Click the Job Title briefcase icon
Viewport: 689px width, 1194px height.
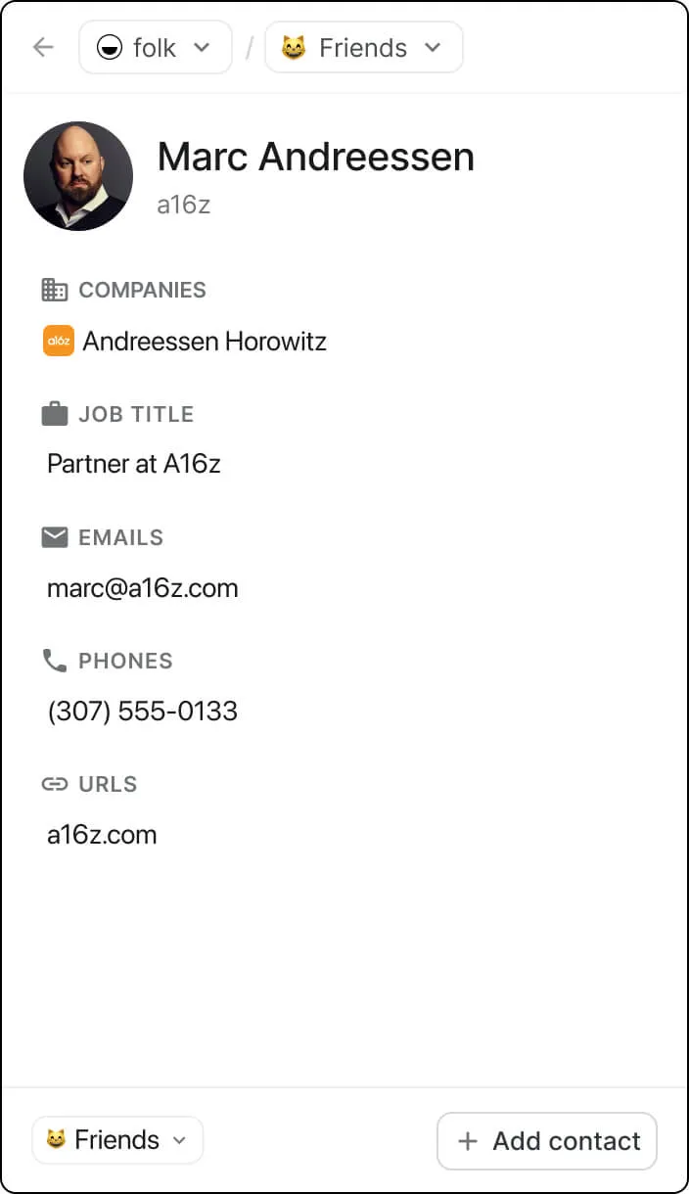click(55, 414)
